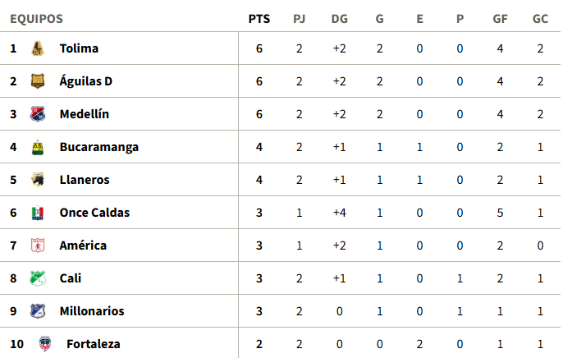The width and height of the screenshot is (563, 358).
Task: Click the Bucaramanga team name
Action: pyautogui.click(x=99, y=147)
